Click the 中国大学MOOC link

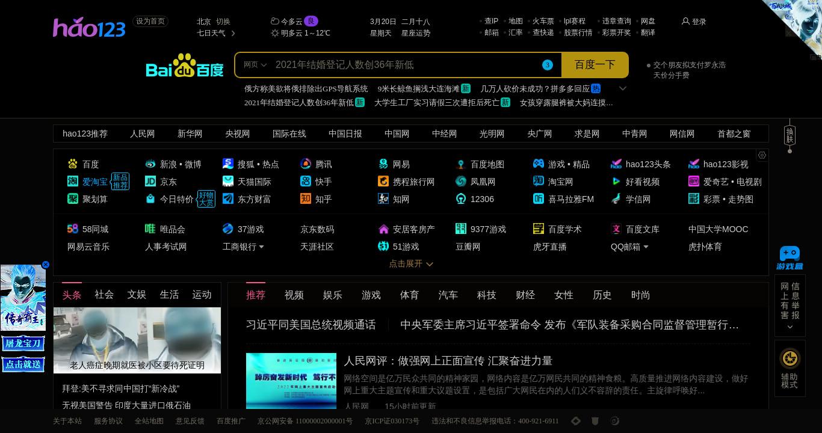[x=718, y=229]
